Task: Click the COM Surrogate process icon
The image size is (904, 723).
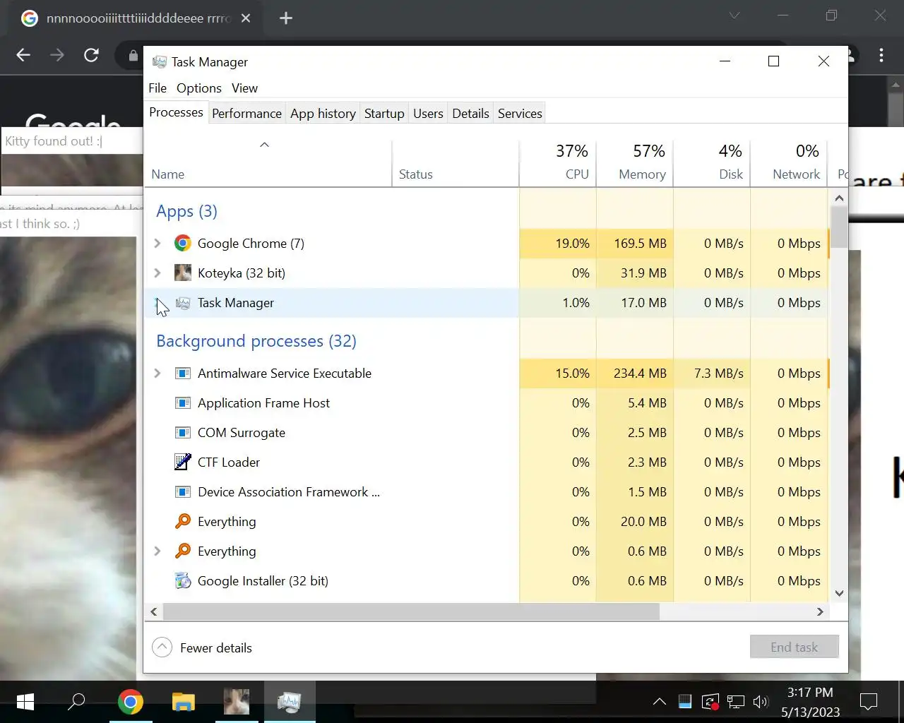Action: click(x=183, y=432)
